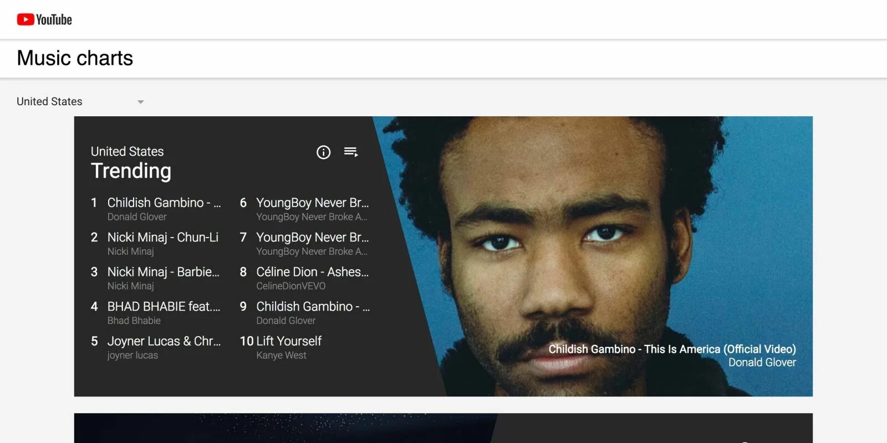Click joyner lucas artist name
The height and width of the screenshot is (443, 887).
click(132, 356)
